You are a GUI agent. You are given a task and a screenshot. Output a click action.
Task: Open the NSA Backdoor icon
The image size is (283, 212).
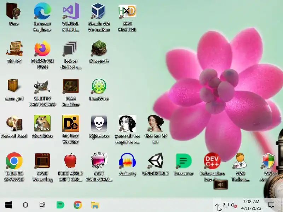(x=71, y=86)
